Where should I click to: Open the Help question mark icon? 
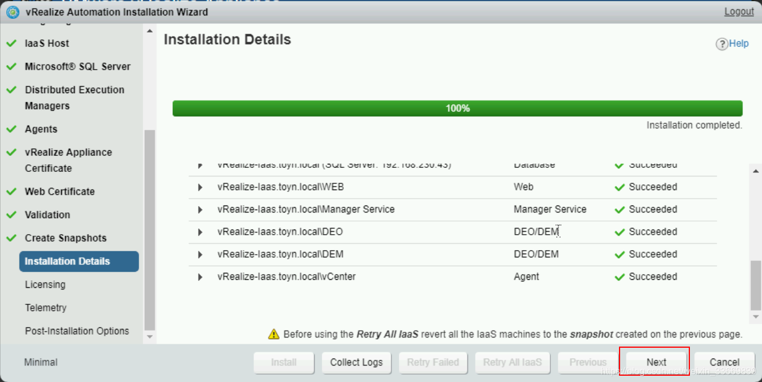(721, 44)
